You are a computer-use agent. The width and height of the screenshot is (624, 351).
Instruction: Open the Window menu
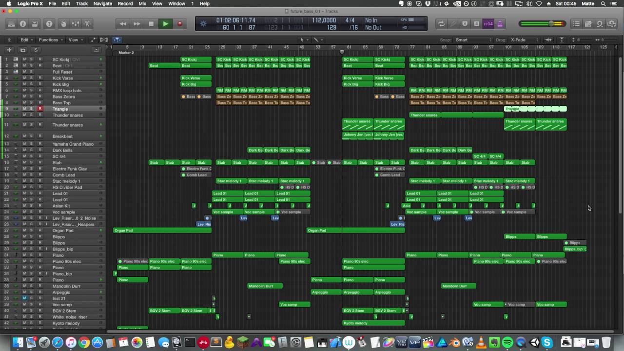coord(176,3)
